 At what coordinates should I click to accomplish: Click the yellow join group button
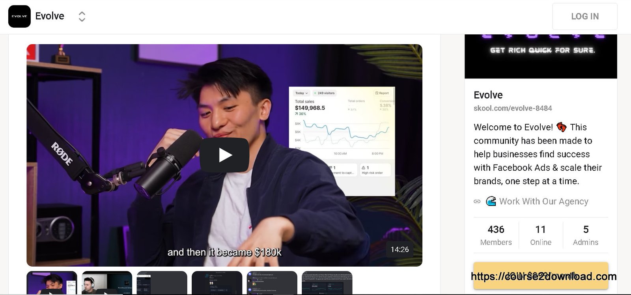(541, 275)
